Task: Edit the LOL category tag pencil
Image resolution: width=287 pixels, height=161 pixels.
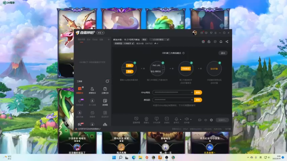Action: click(x=168, y=40)
